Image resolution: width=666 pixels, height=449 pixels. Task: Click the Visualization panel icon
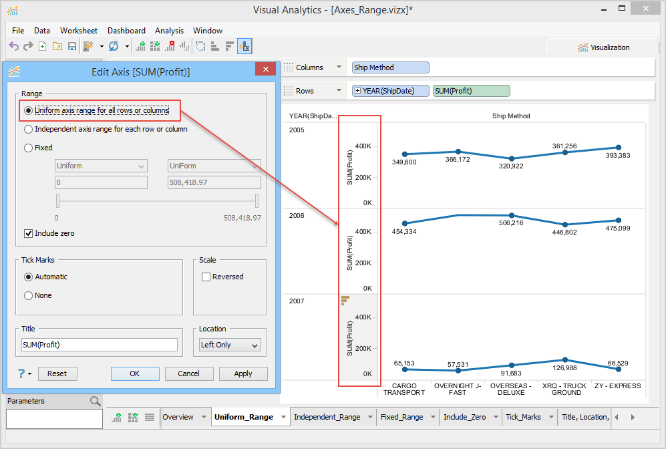(583, 47)
